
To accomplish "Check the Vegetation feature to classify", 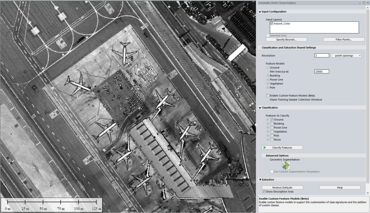I will [x=272, y=132].
